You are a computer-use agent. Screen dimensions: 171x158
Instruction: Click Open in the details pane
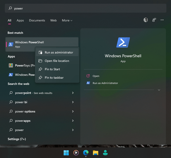[96, 76]
